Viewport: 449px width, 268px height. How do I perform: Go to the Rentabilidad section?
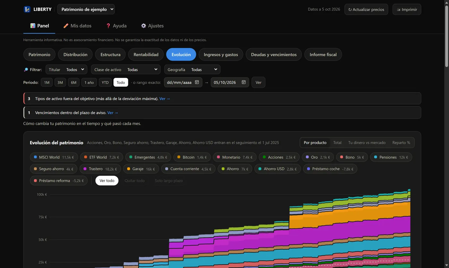[x=146, y=54]
